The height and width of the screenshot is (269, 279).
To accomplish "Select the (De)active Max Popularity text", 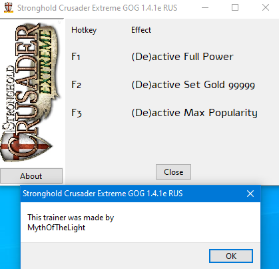I will click(194, 113).
